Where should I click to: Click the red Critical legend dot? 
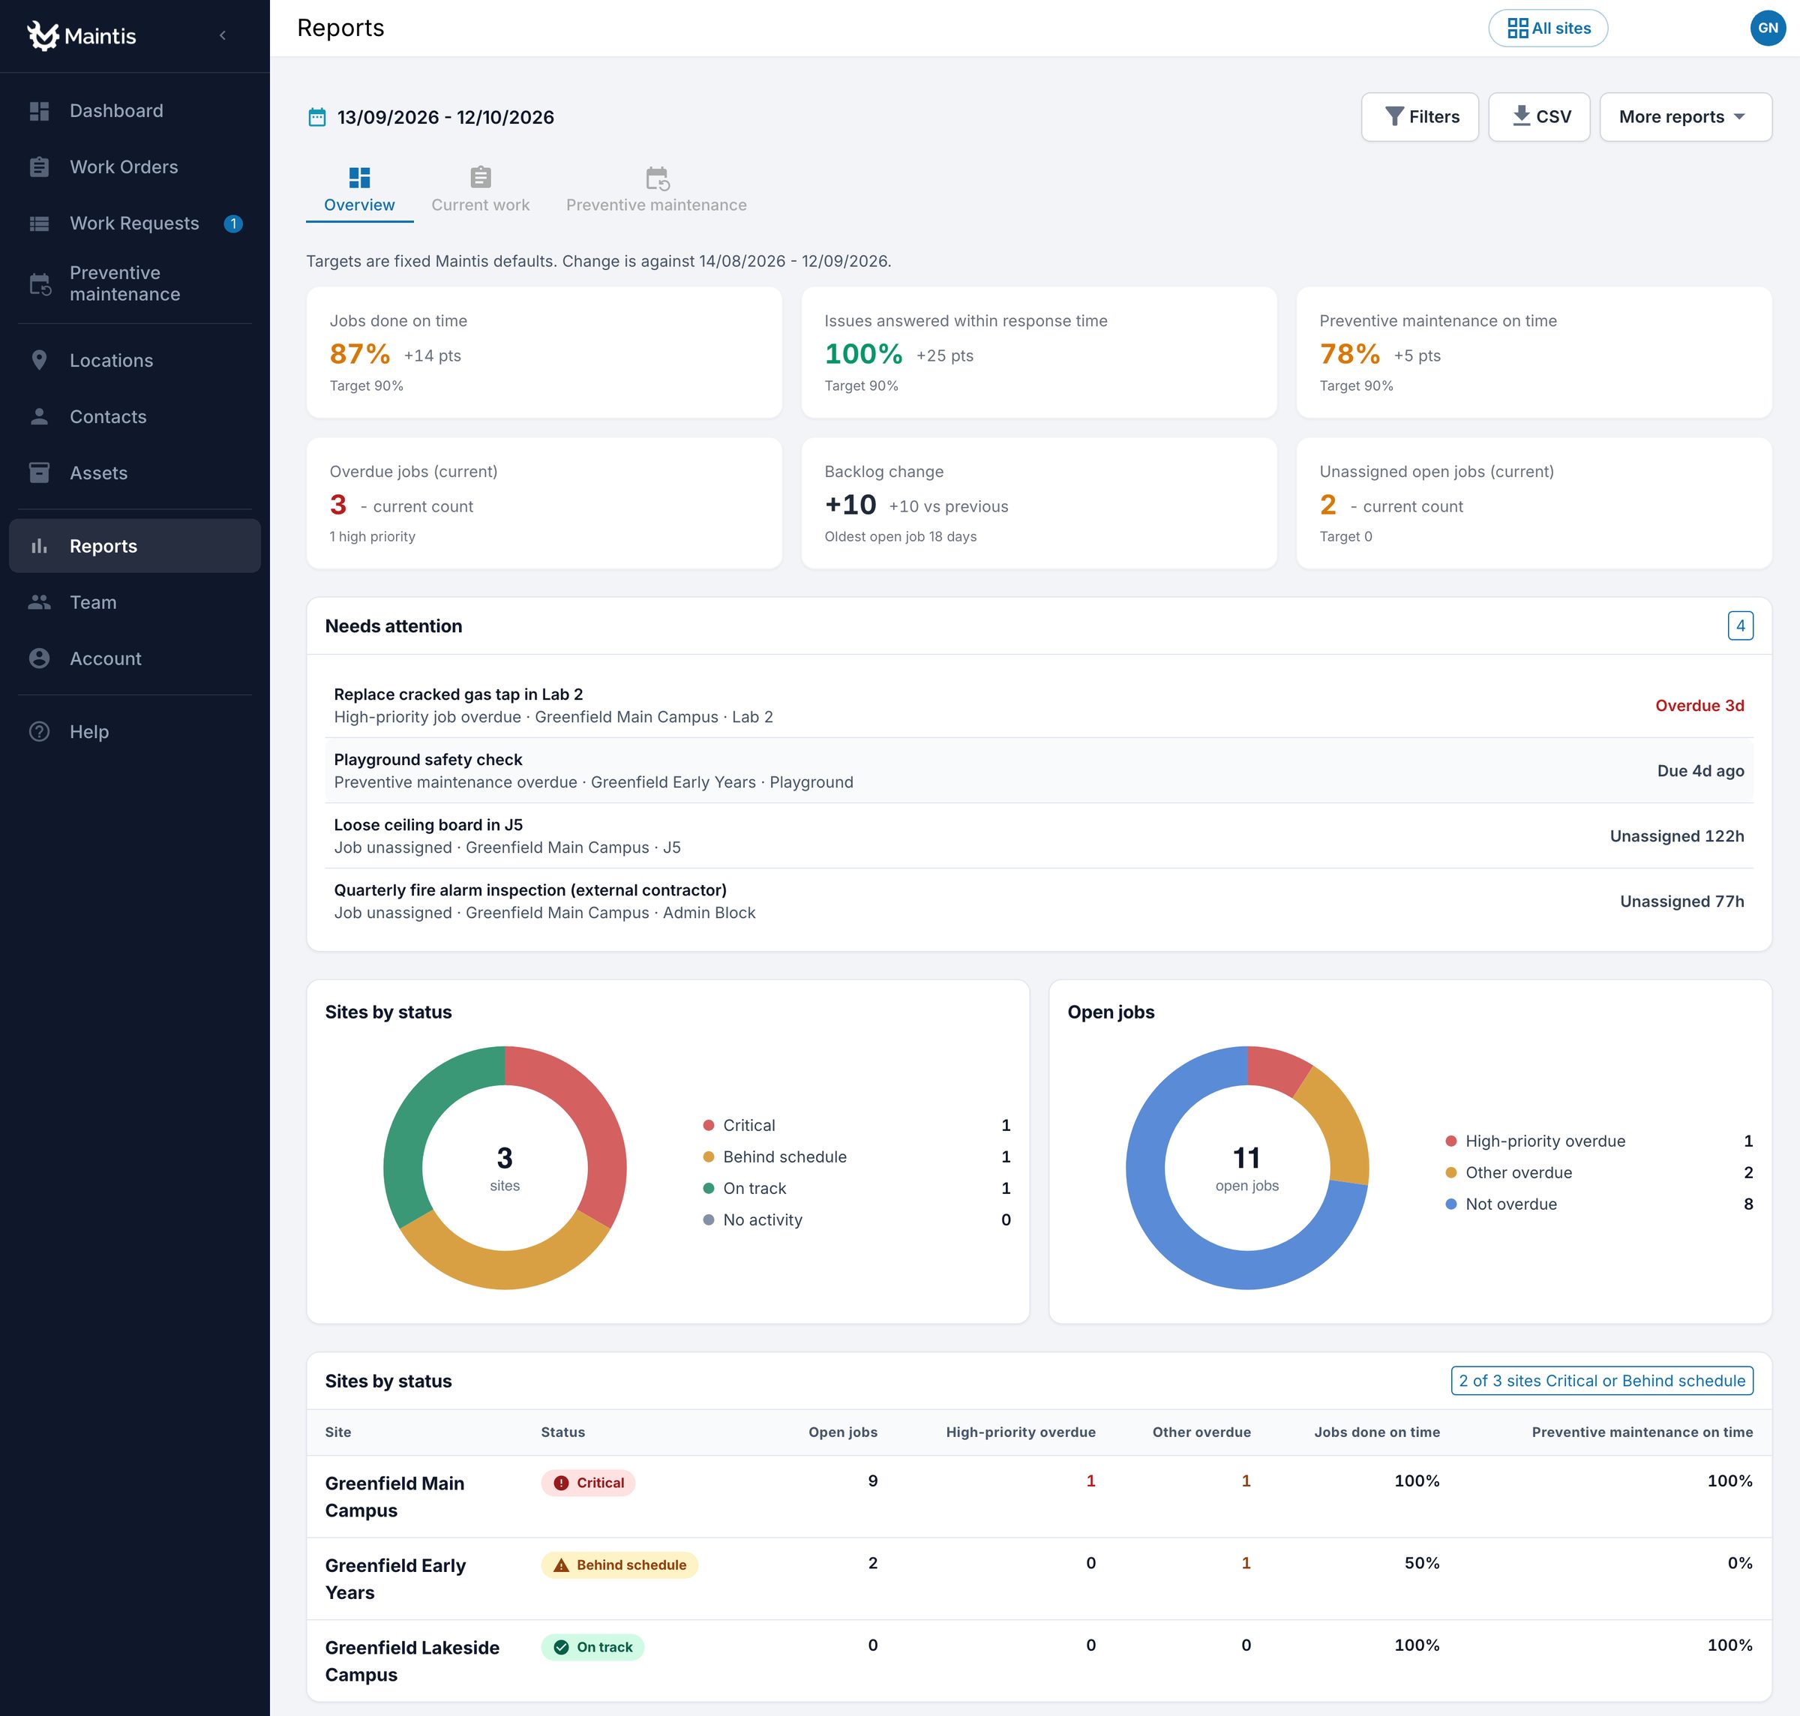coord(708,1125)
